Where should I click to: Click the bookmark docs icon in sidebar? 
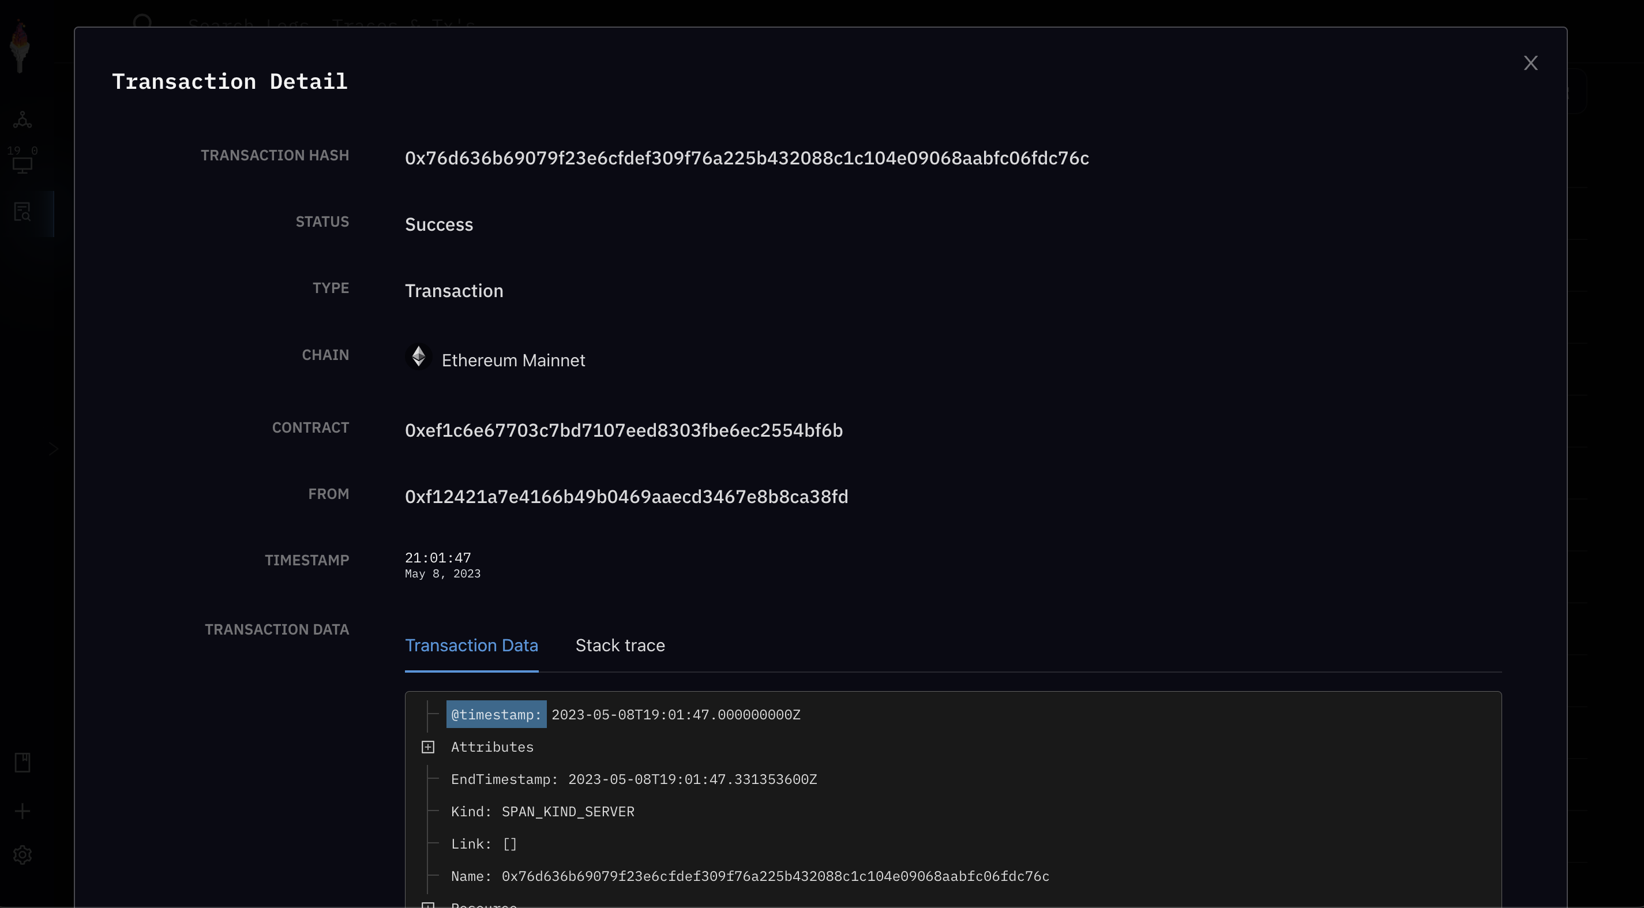(22, 763)
